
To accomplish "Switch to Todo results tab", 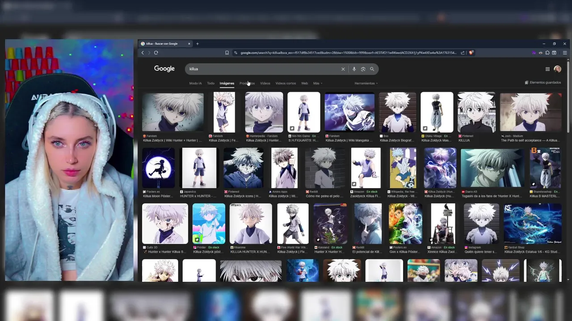I will point(210,83).
